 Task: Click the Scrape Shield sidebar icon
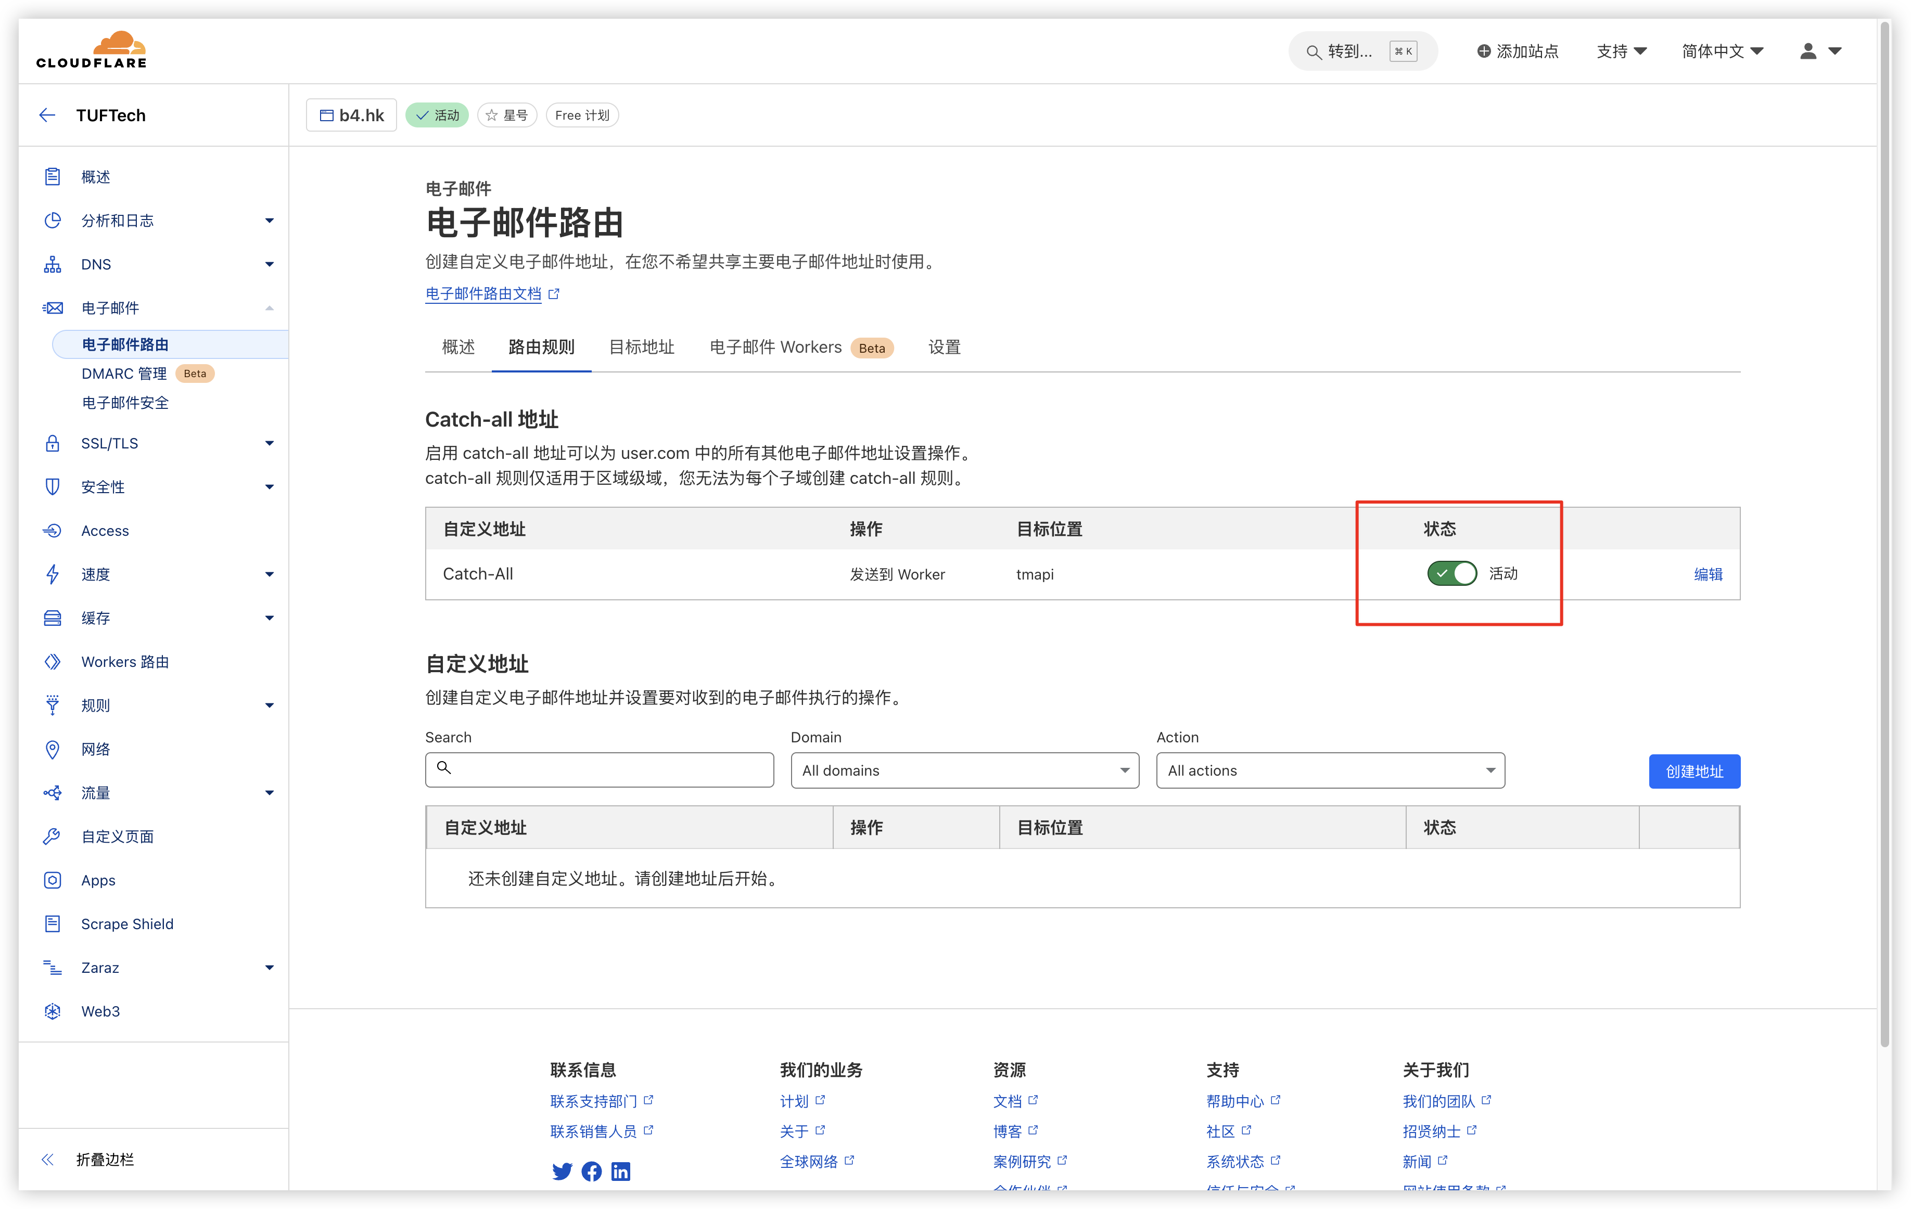coord(53,923)
